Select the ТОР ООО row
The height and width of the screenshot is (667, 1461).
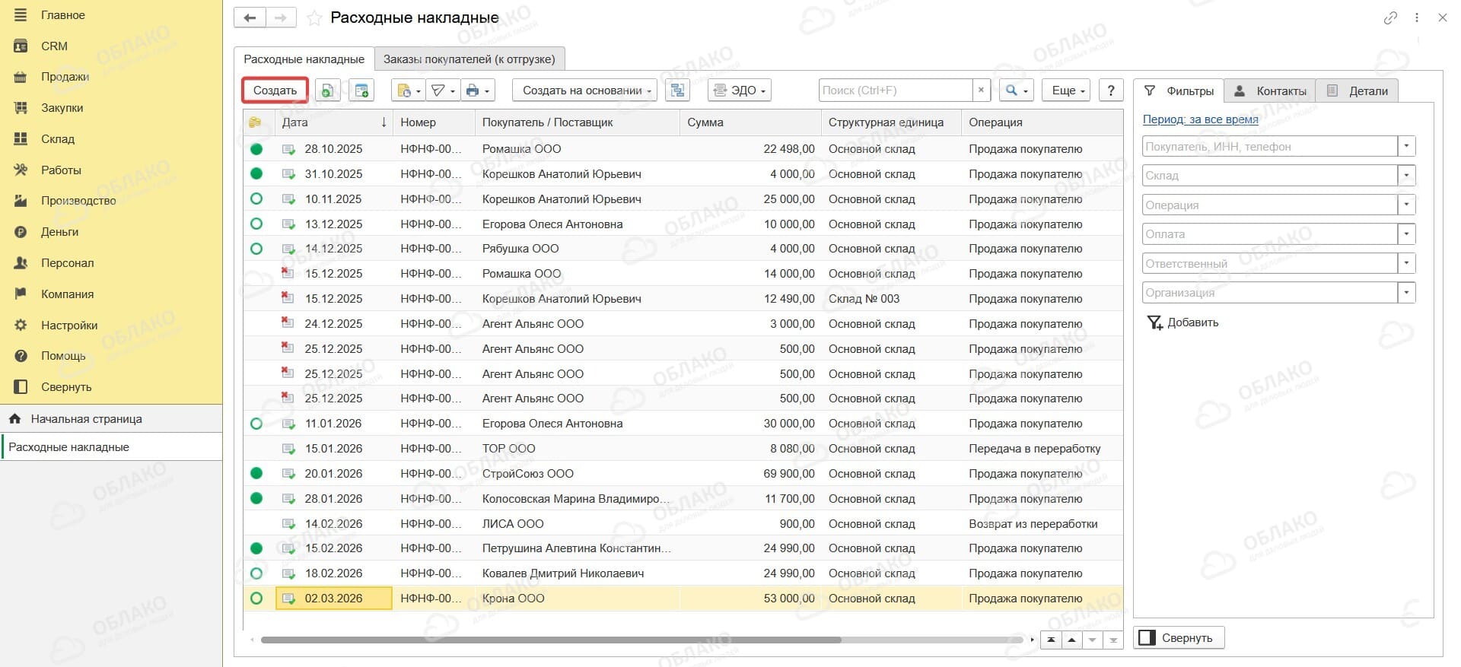point(683,449)
